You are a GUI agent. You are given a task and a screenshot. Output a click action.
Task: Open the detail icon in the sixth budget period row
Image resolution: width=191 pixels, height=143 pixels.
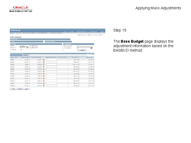click(44, 71)
